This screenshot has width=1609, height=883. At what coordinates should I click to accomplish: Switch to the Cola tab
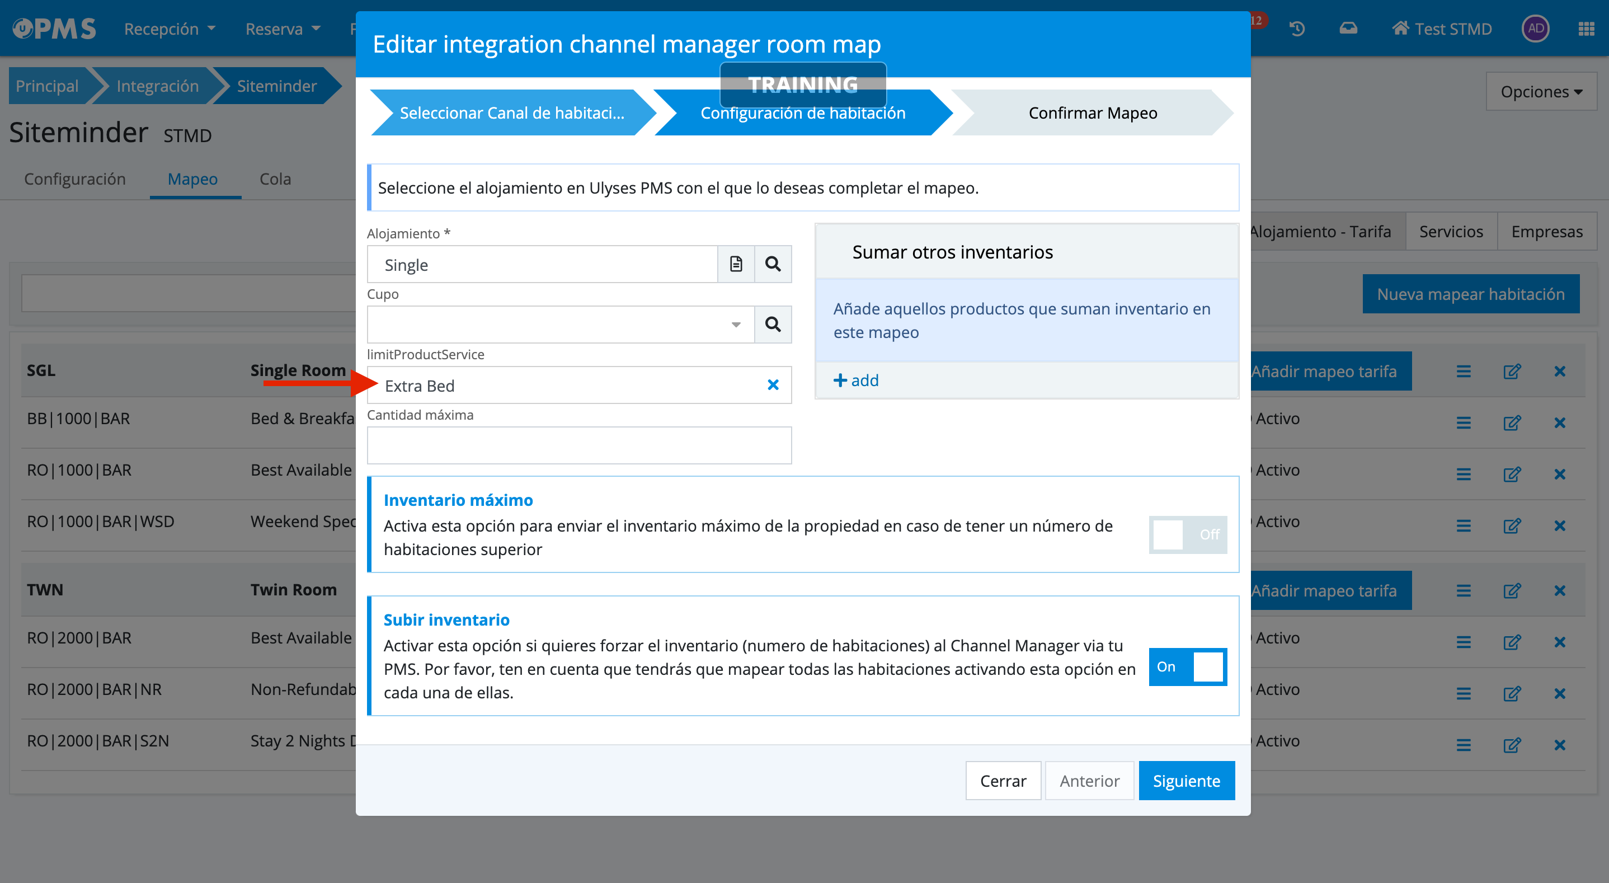(275, 180)
